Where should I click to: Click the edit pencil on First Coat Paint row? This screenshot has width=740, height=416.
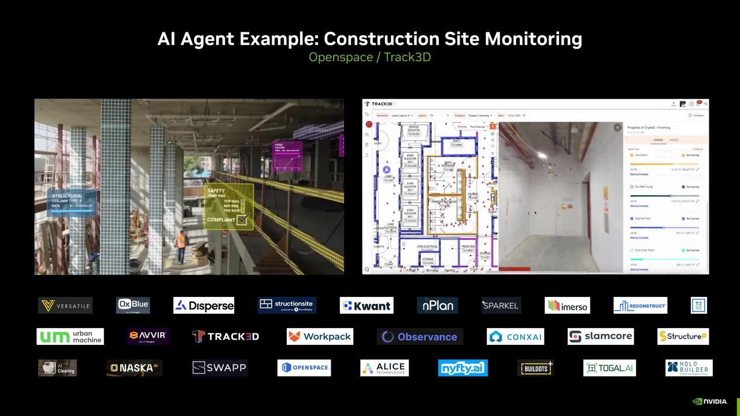point(698,265)
